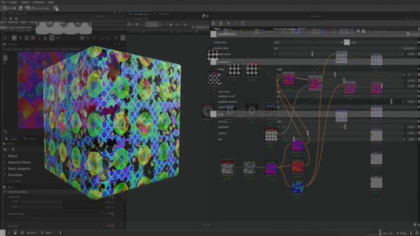Select the grey noise node at lower left of graph
This screenshot has height=236, width=420.
tap(228, 168)
